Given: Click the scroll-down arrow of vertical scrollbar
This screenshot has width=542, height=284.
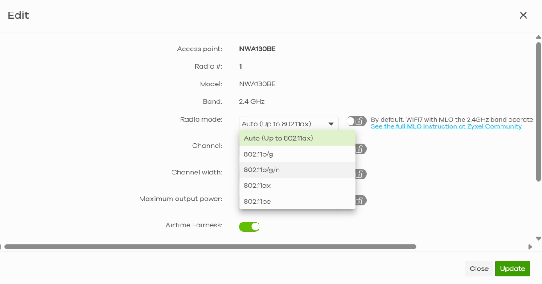Looking at the screenshot, I should (x=538, y=239).
